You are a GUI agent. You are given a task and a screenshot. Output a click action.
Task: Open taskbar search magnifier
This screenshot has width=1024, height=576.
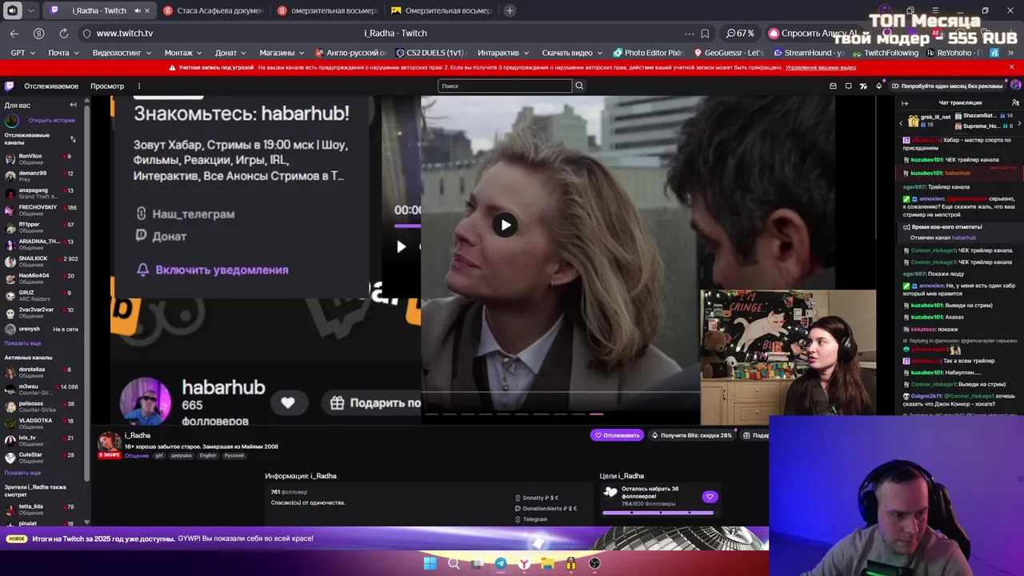(454, 563)
